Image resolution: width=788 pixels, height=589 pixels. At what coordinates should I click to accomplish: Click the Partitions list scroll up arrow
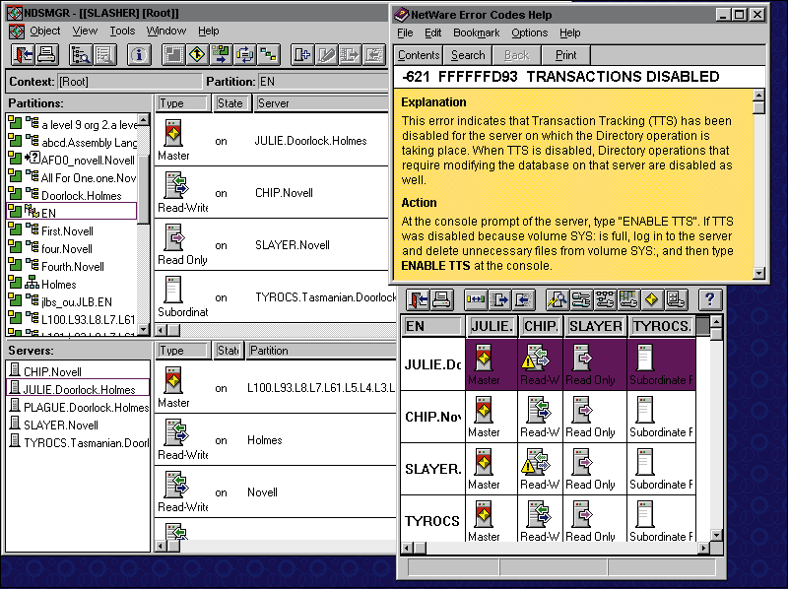tap(144, 119)
